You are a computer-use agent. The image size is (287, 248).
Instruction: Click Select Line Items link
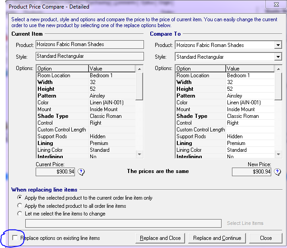click(x=245, y=223)
